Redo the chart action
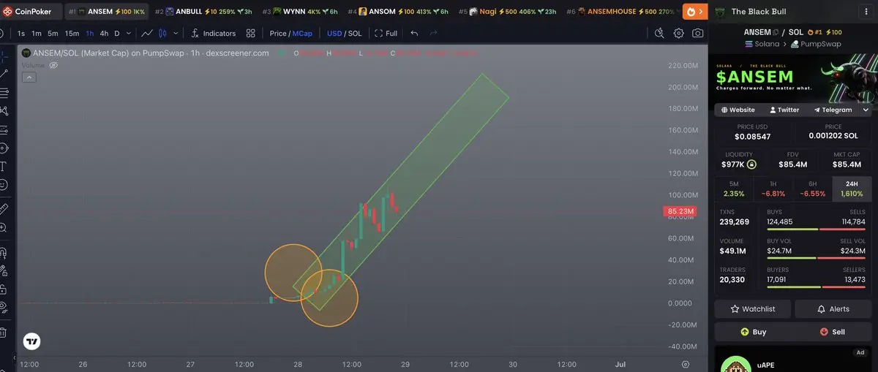 pyautogui.click(x=434, y=33)
